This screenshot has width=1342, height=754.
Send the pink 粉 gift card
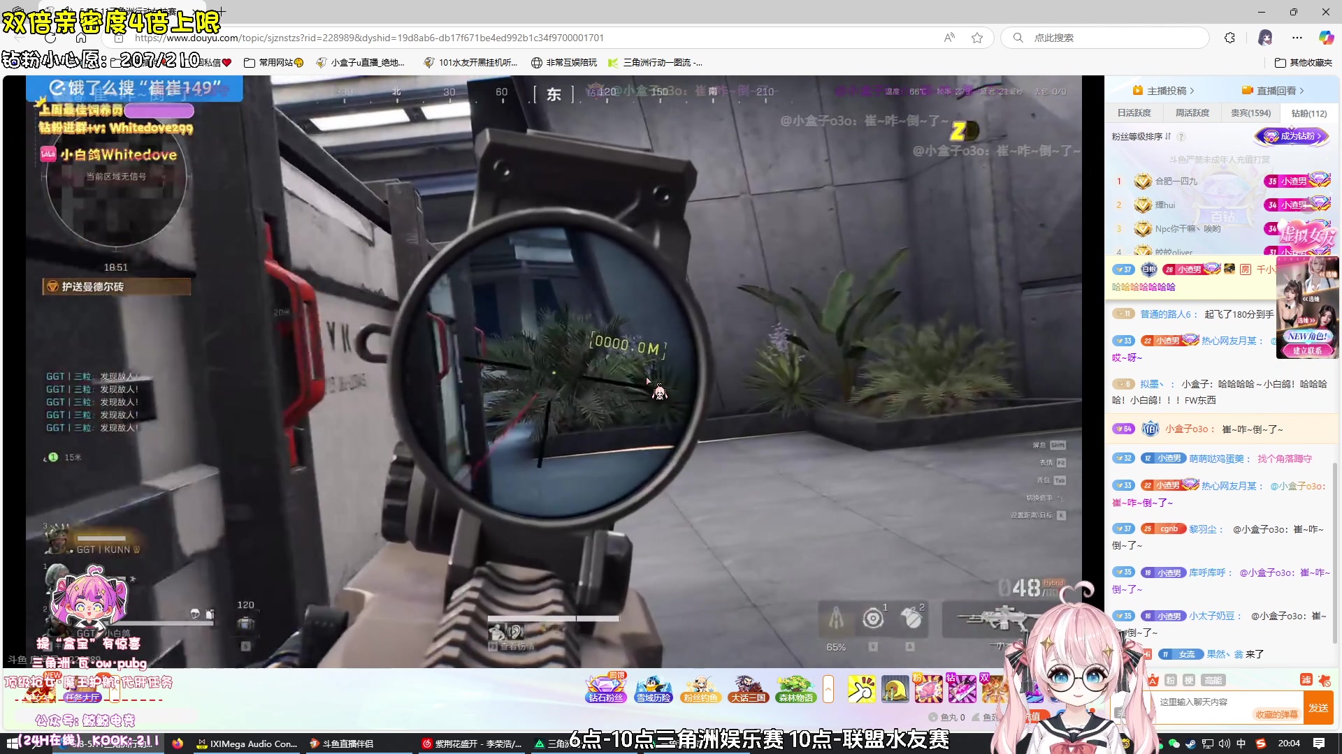(x=928, y=689)
